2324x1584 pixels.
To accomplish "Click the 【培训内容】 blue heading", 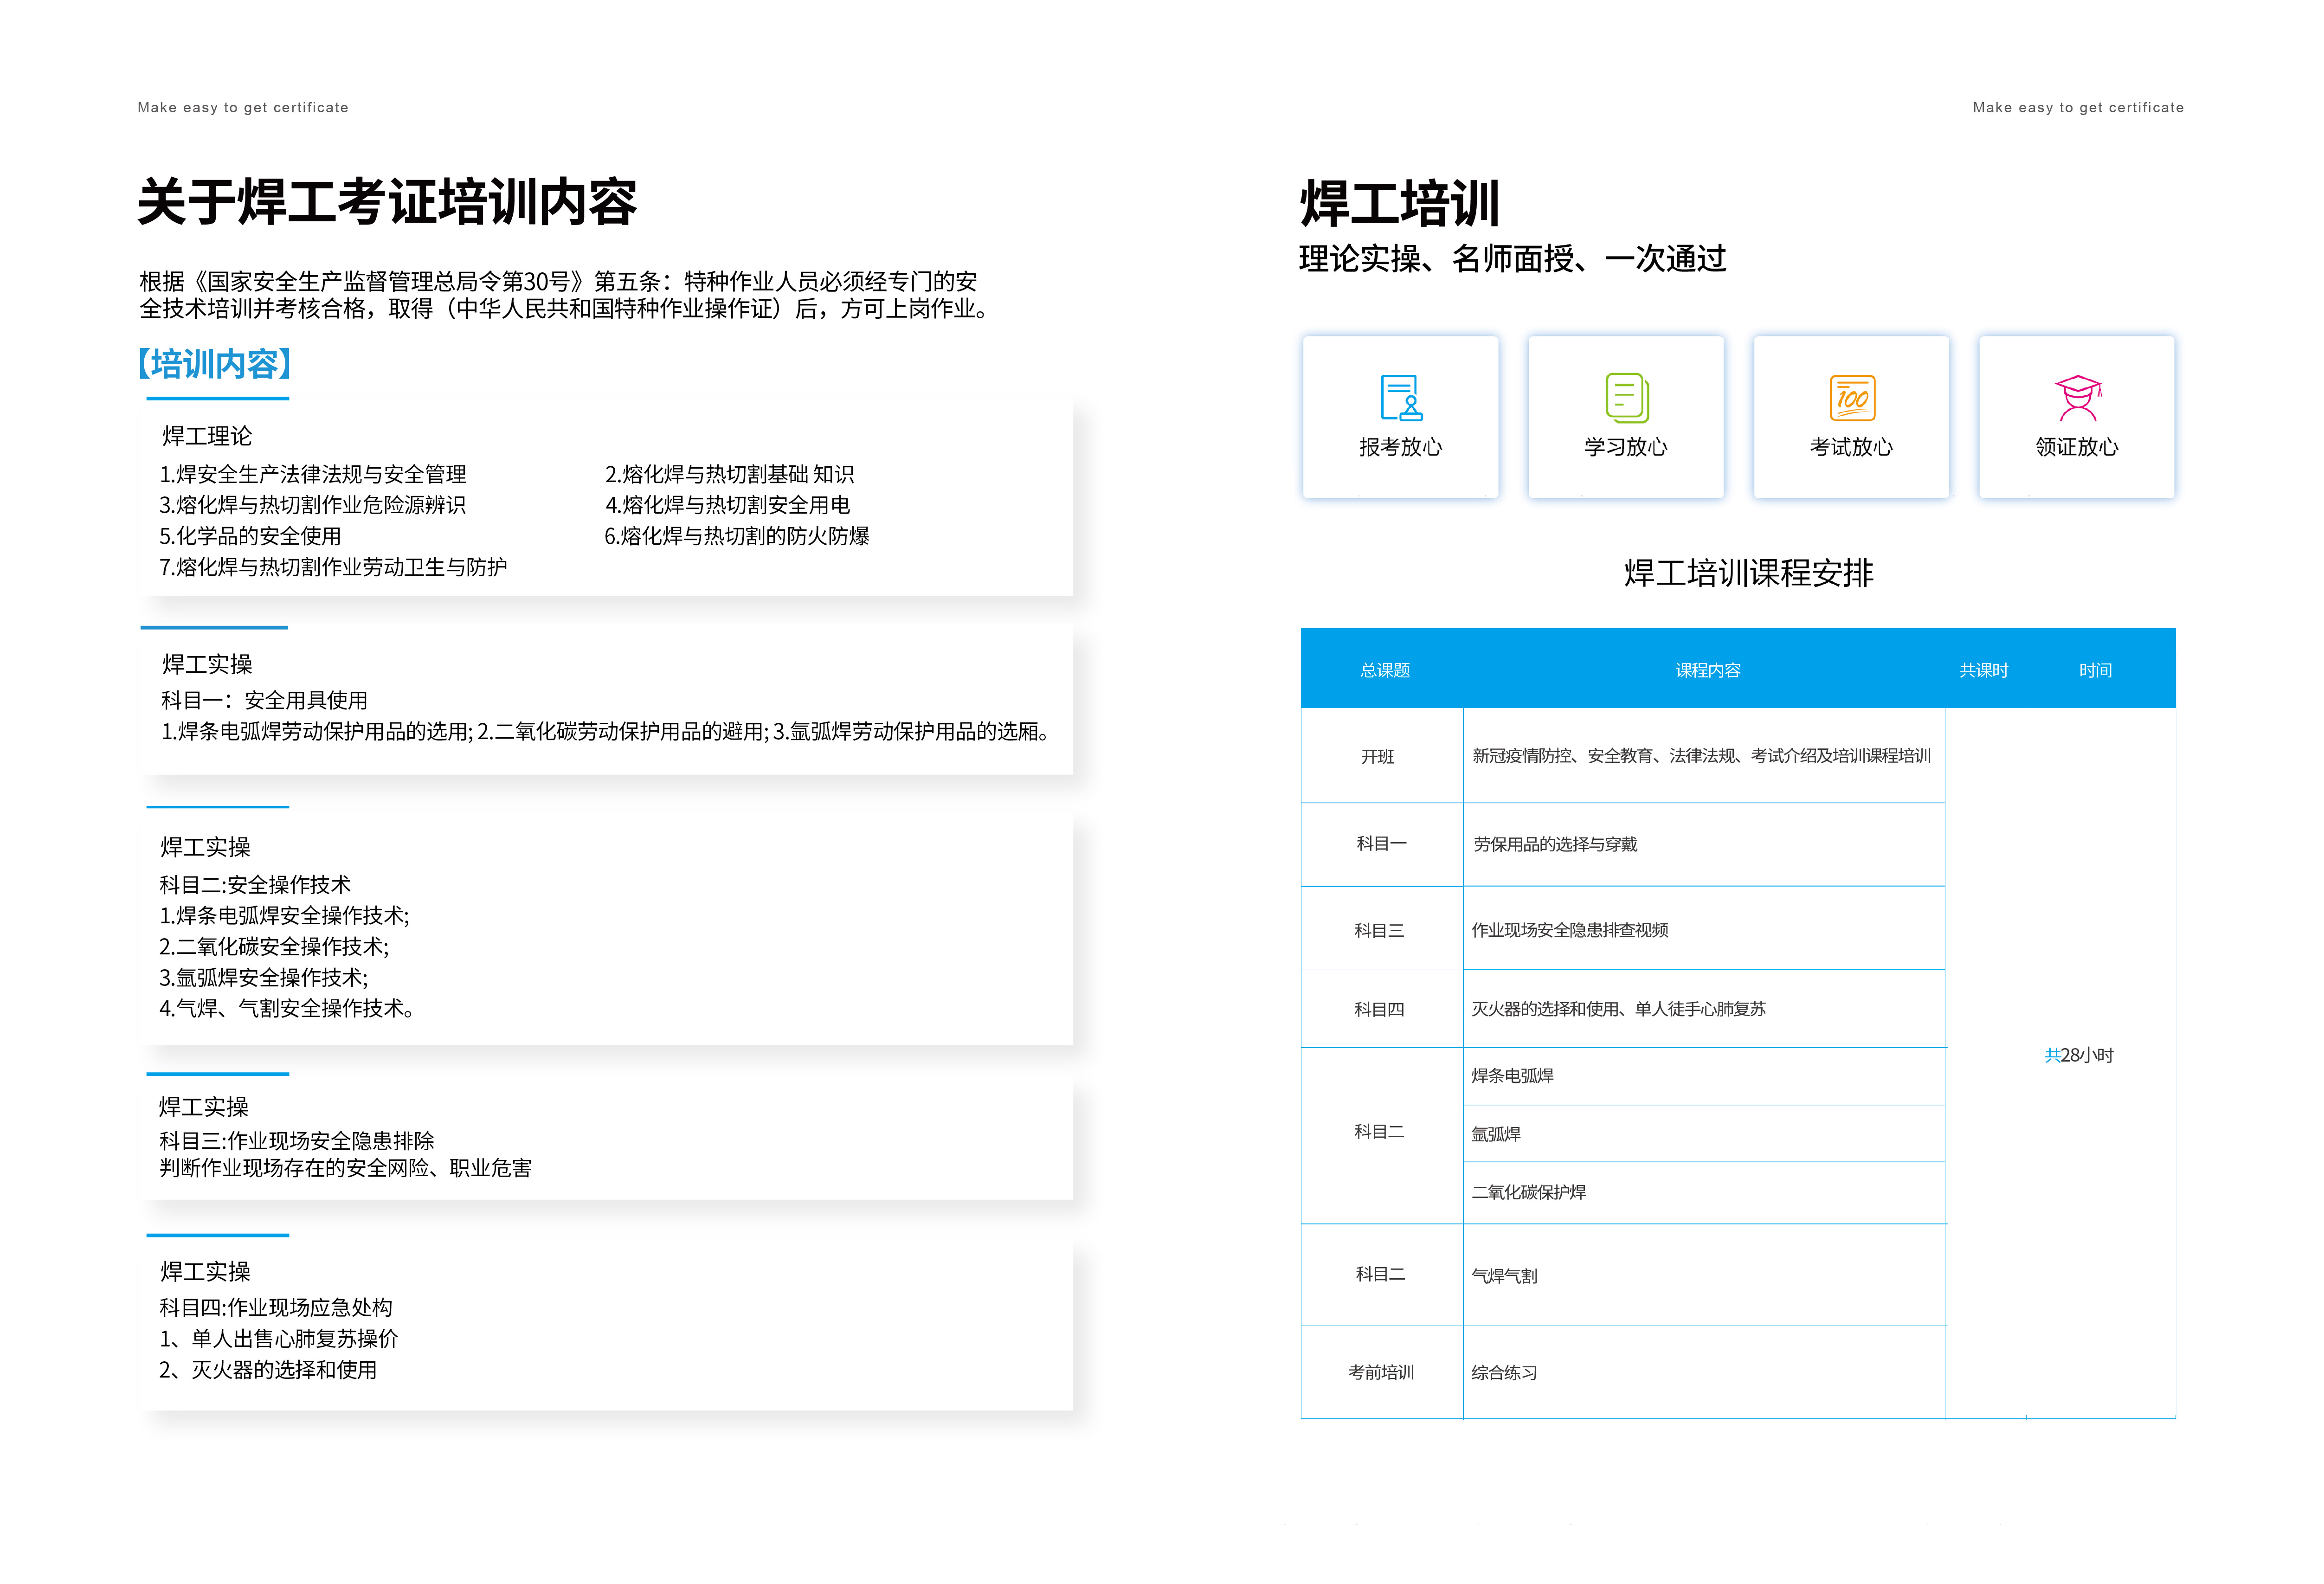I will tap(214, 364).
